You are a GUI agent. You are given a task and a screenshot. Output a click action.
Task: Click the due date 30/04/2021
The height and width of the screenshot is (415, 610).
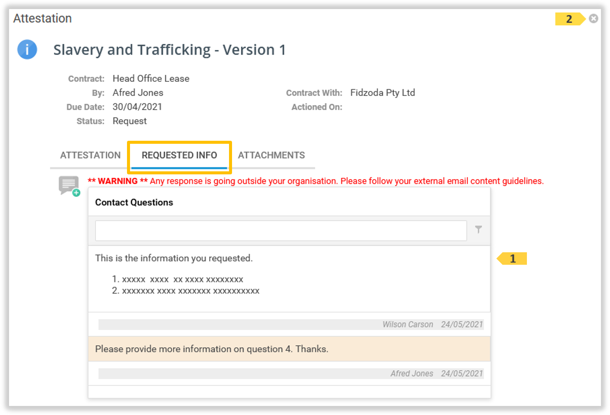[137, 107]
